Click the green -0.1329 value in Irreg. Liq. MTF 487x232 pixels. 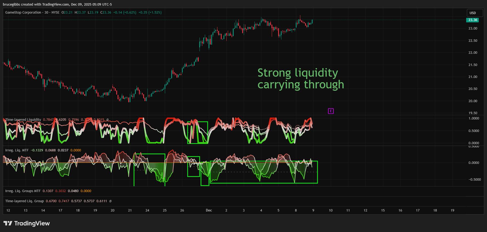[x=37, y=150]
